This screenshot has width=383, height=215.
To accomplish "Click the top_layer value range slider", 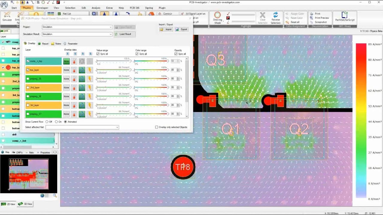I will pos(113,70).
